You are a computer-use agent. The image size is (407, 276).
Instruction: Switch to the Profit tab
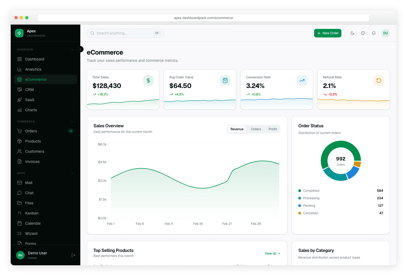pyautogui.click(x=273, y=129)
